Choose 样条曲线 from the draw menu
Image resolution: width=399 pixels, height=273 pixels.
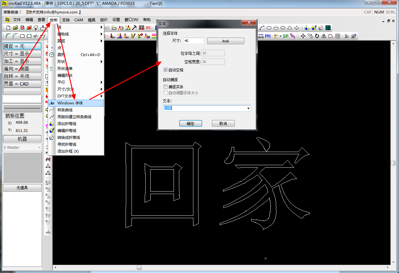click(x=65, y=110)
